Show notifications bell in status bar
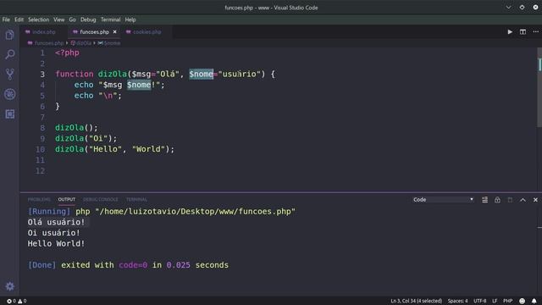 tap(534, 301)
